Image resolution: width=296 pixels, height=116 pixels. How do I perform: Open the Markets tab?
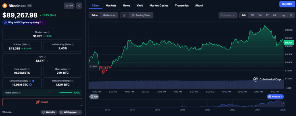click(111, 5)
